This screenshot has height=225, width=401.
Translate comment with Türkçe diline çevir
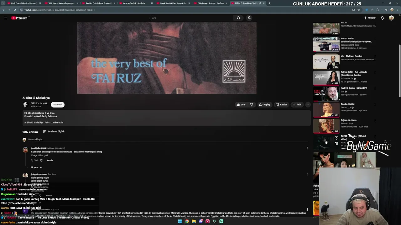click(39, 155)
